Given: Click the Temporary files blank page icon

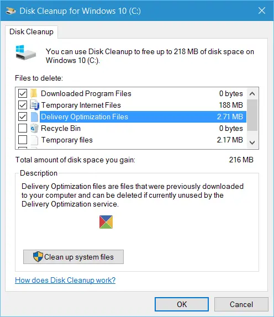Looking at the screenshot, I should tap(34, 140).
